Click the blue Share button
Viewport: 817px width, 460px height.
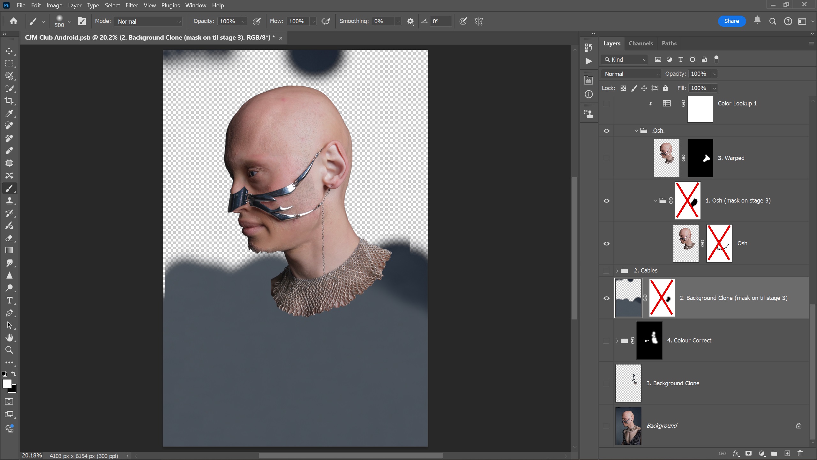pos(731,21)
